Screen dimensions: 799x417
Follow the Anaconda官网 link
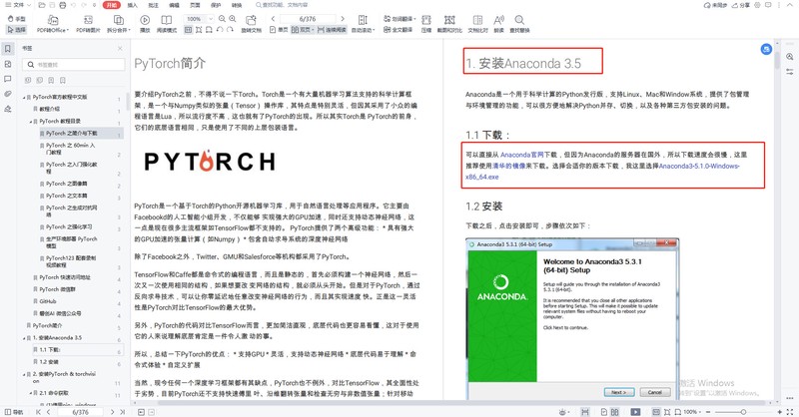tap(521, 155)
